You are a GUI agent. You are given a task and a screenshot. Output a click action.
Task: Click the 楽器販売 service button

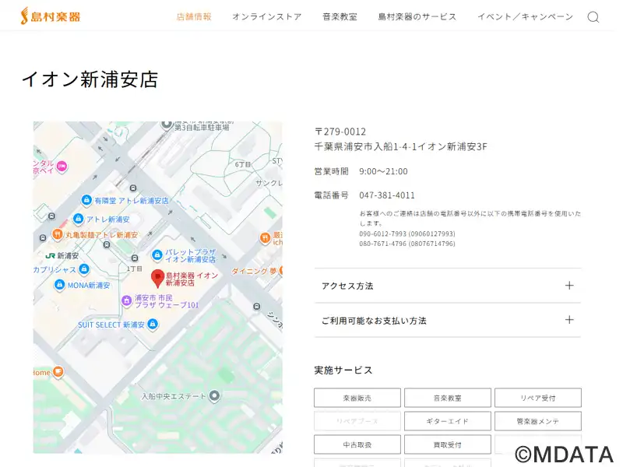[357, 398]
